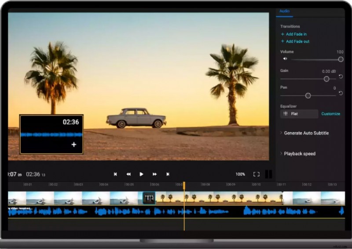The image size is (352, 249).
Task: Skip to the start of the video
Action: coord(115,174)
